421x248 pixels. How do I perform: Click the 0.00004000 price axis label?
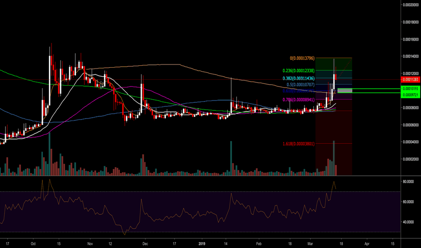click(411, 142)
